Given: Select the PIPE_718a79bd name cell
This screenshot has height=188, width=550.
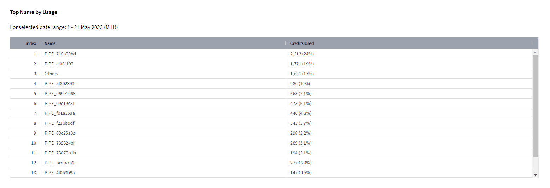Looking at the screenshot, I should pyautogui.click(x=60, y=54).
